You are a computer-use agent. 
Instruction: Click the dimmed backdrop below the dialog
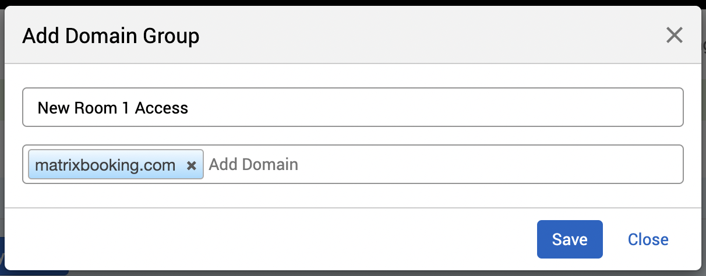350,273
